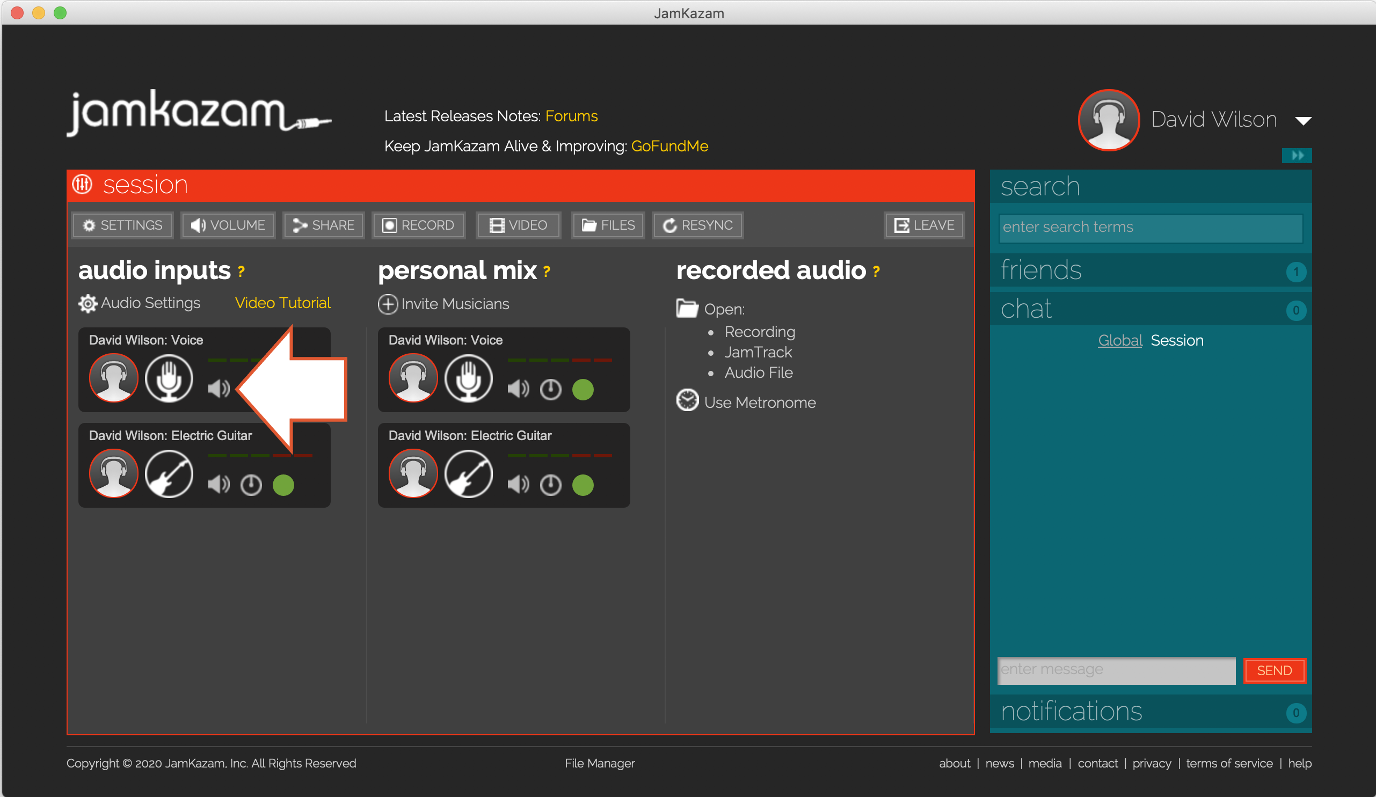
Task: Open the David Wilson user dropdown arrow
Action: pyautogui.click(x=1303, y=121)
